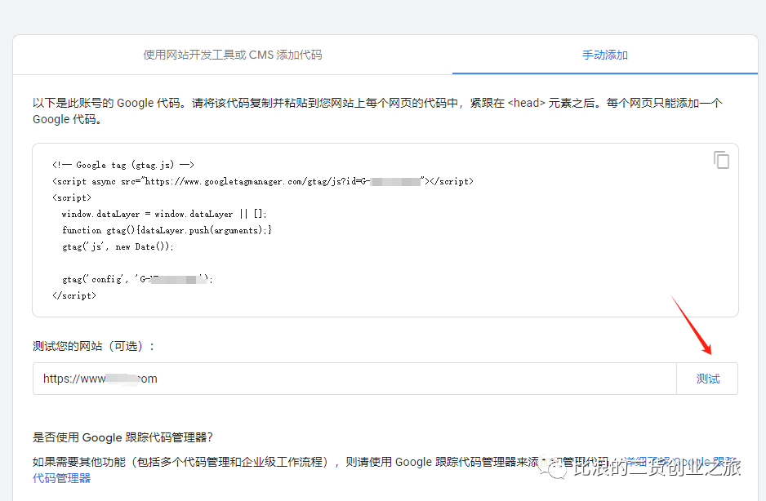Click the gtag('config') code line
The height and width of the screenshot is (501, 766).
tap(137, 279)
